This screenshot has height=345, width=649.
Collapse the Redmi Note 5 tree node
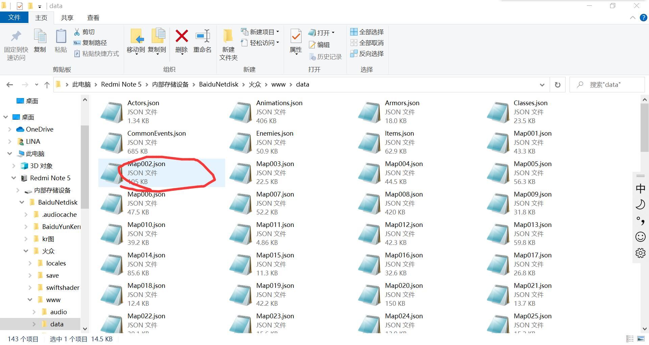point(14,178)
